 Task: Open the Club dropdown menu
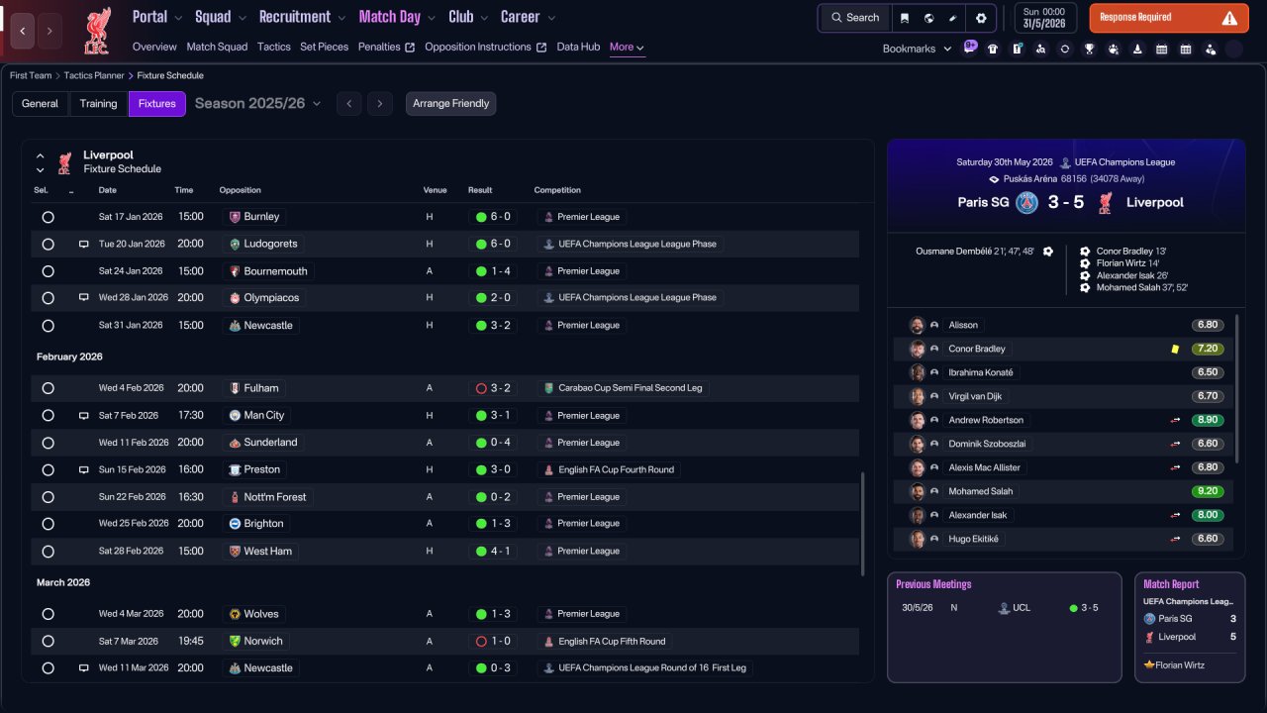click(468, 17)
